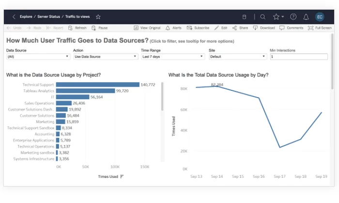Click the Systems Infrastructure label
This screenshot has height=203, width=339.
point(34,159)
